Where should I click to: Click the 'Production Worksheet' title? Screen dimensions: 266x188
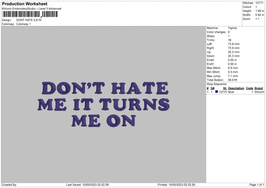(x=24, y=4)
